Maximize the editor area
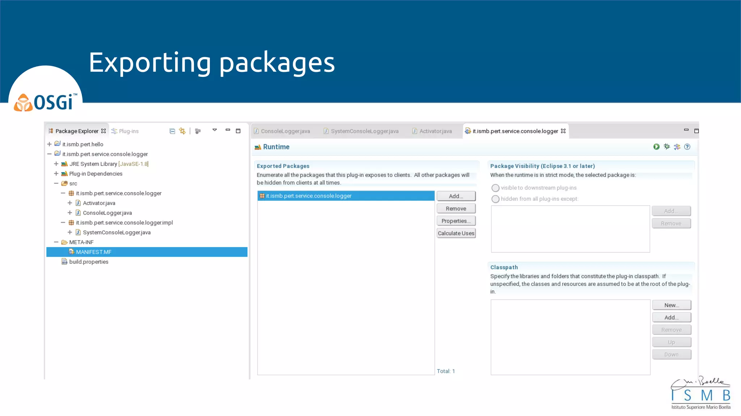Viewport: 741px width, 416px height. pyautogui.click(x=696, y=131)
